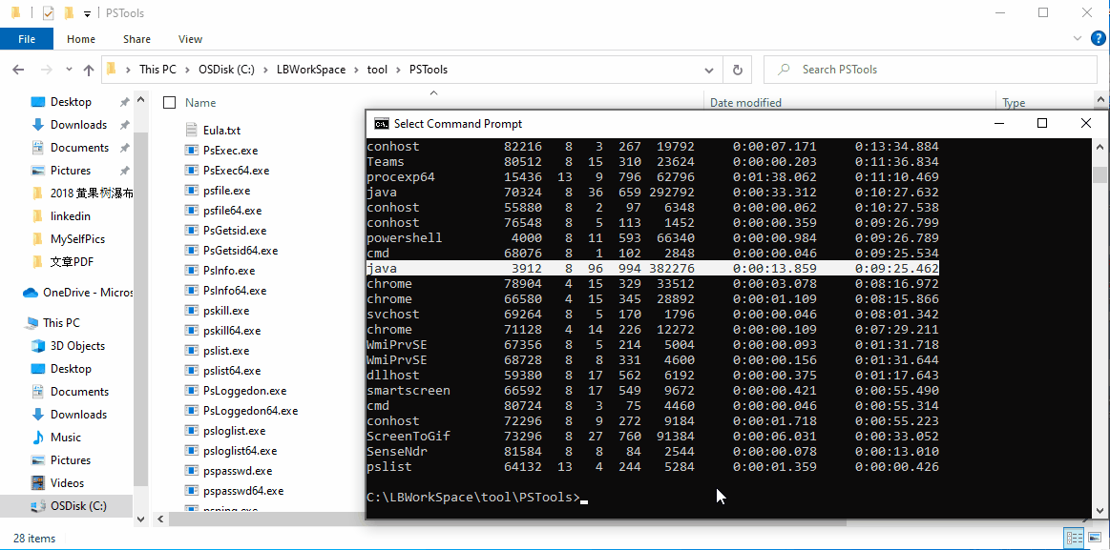Open OneDrive in the navigation pane

74,293
